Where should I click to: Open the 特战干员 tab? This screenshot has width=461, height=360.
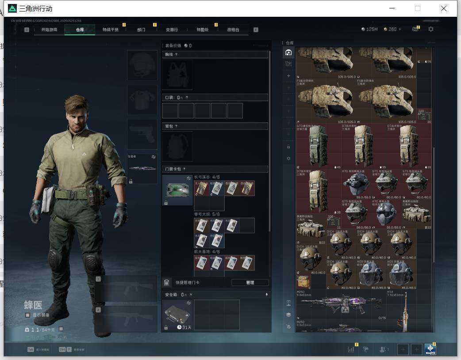(111, 30)
